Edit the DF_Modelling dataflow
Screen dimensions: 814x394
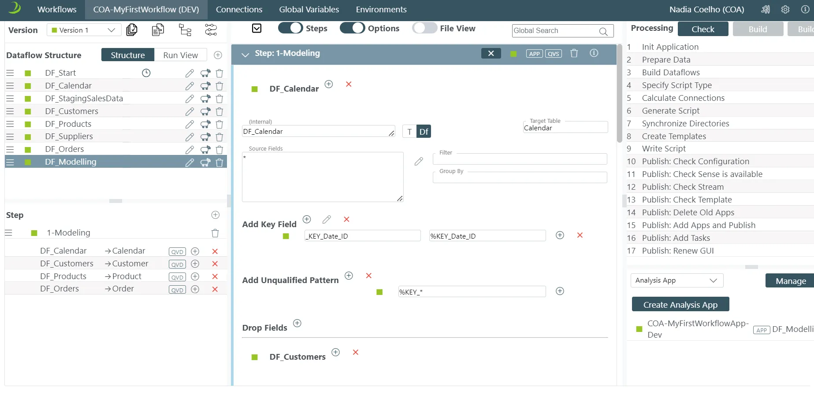tap(190, 162)
